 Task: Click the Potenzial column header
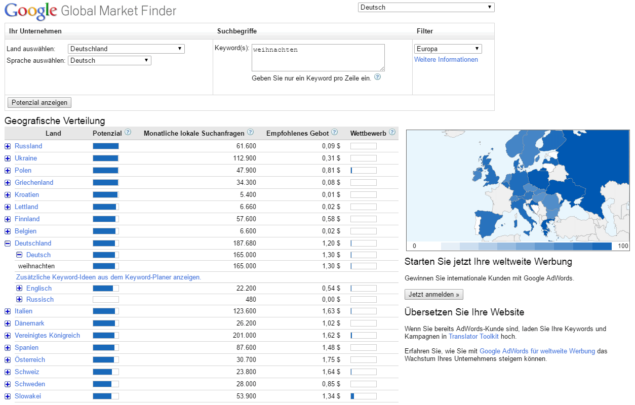click(x=107, y=133)
